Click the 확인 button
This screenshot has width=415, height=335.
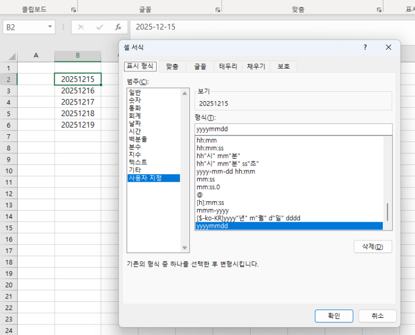[334, 316]
